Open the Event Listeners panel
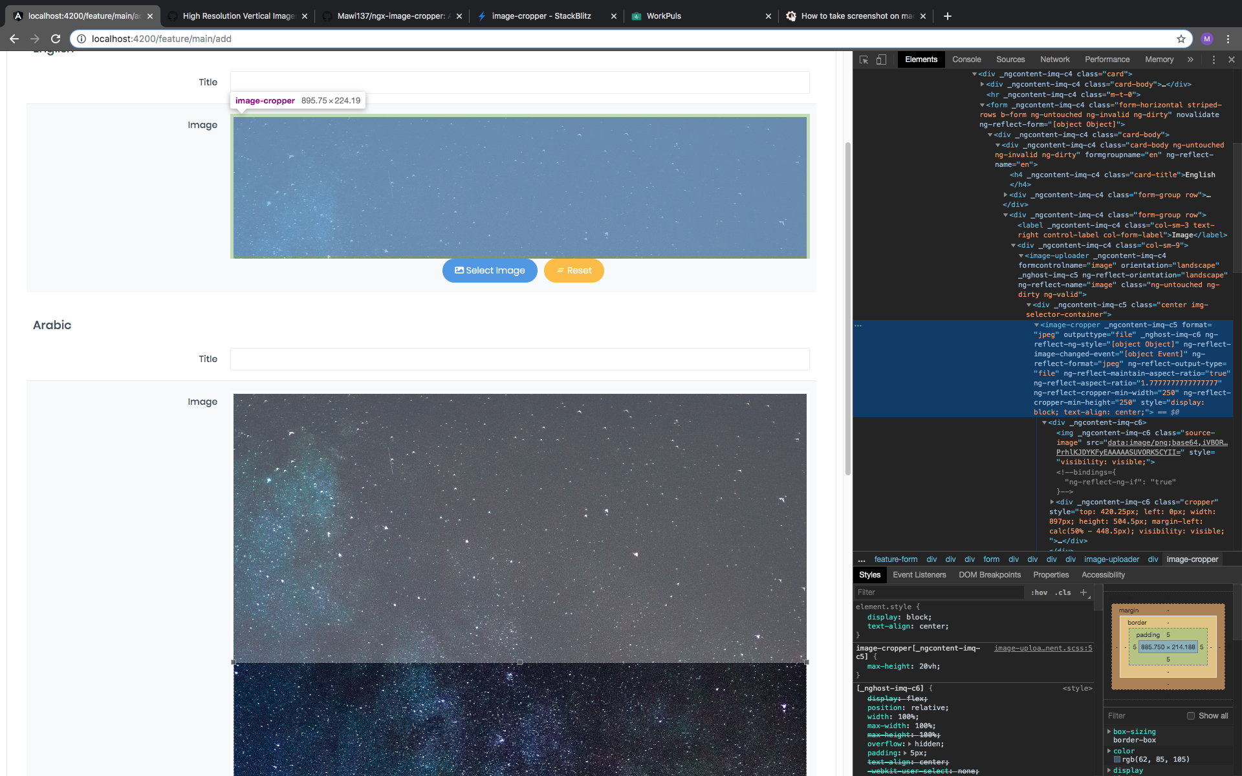Image resolution: width=1242 pixels, height=776 pixels. [x=919, y=575]
